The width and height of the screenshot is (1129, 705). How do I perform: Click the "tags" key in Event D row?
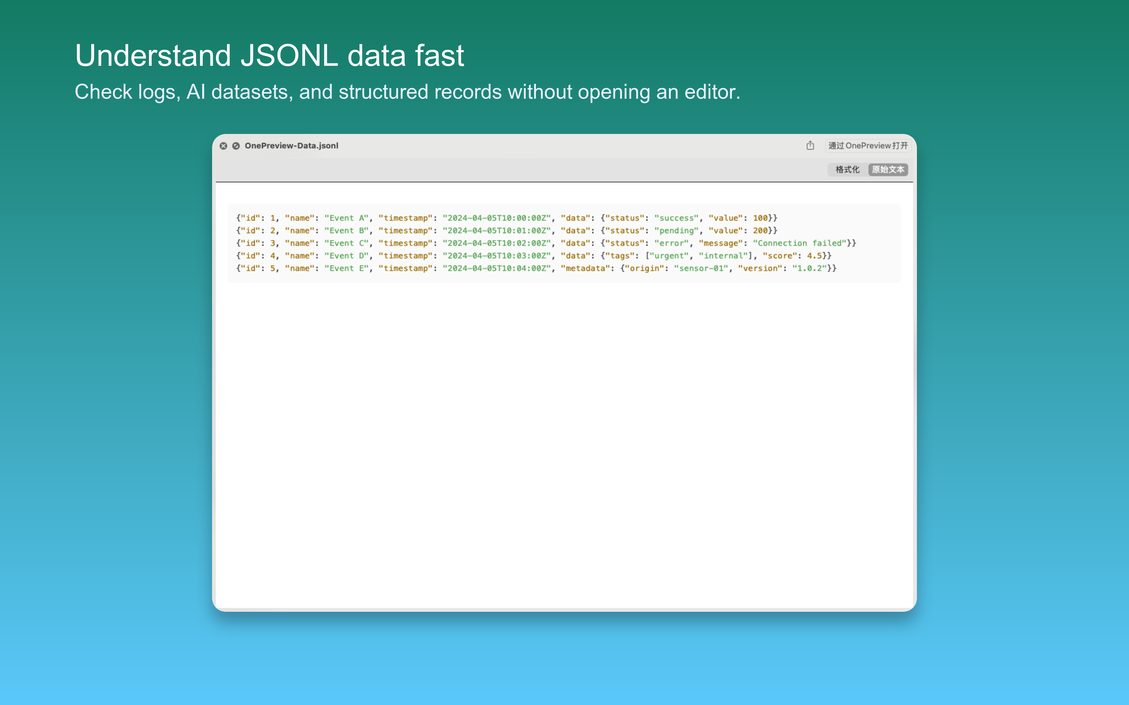(619, 255)
